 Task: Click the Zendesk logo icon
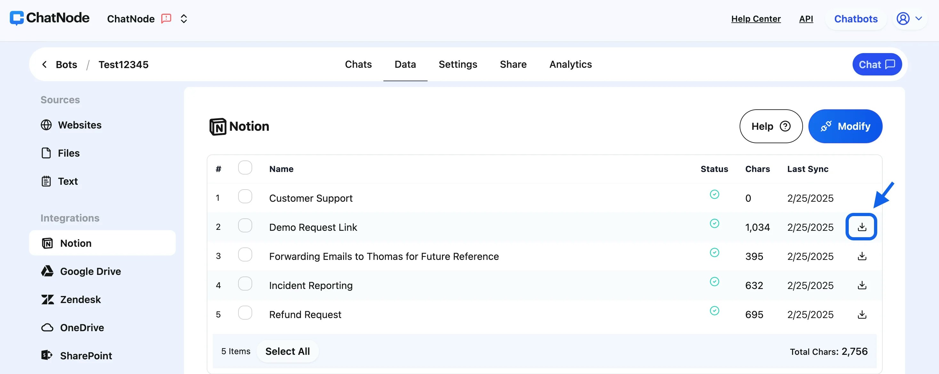click(x=47, y=299)
